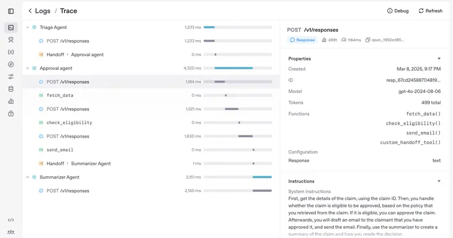Open the bar chart usage icon

tap(11, 101)
